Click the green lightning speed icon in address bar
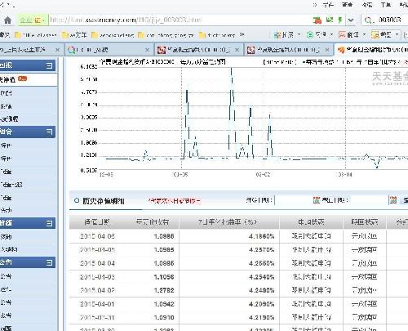The image size is (408, 331). click(340, 20)
